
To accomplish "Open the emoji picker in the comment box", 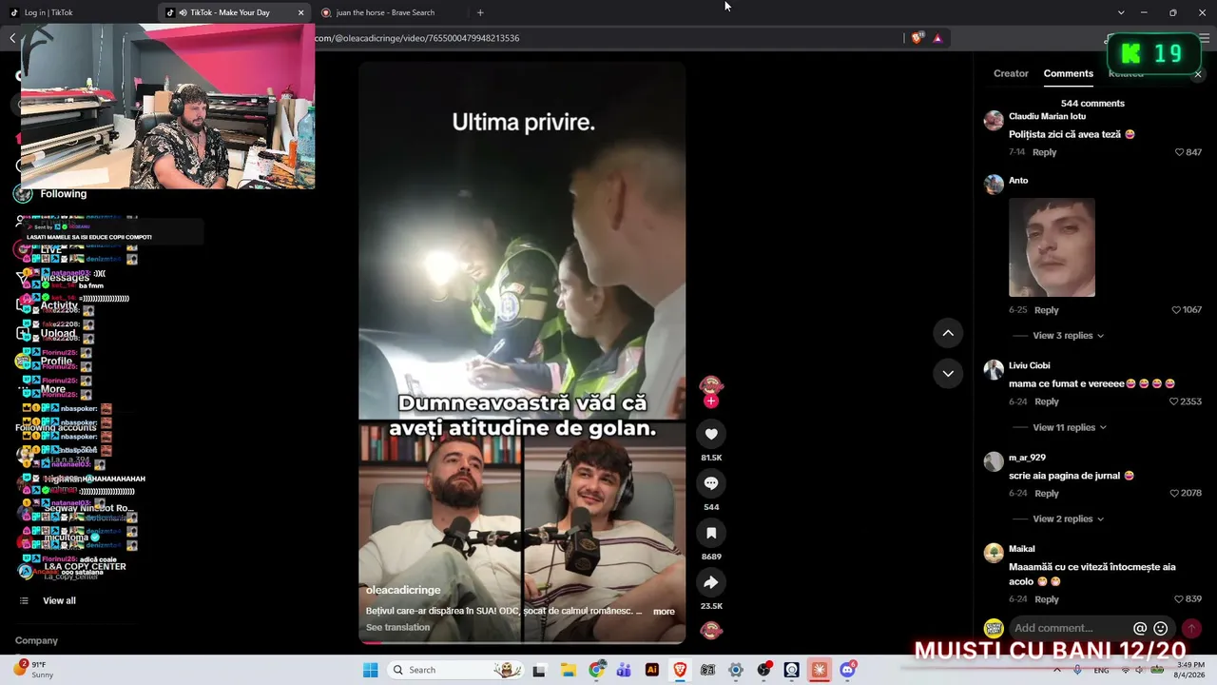I will 1160,629.
